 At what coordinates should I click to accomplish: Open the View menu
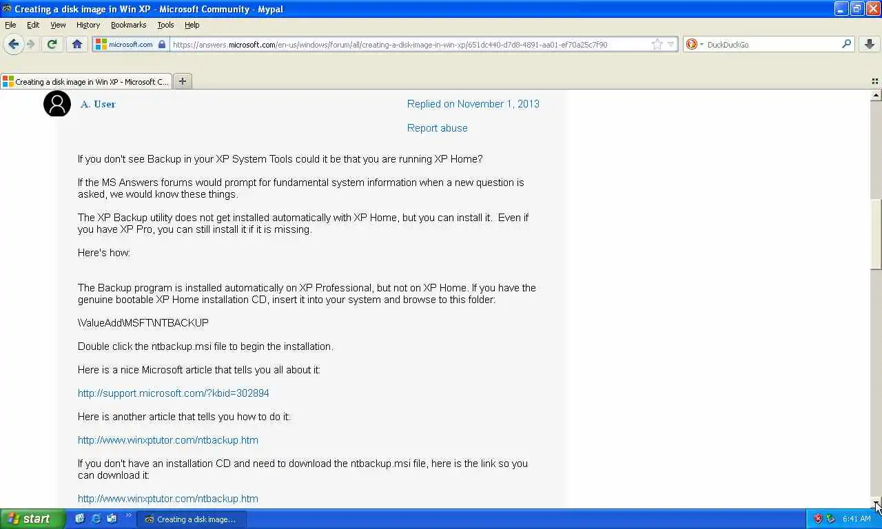click(x=58, y=25)
